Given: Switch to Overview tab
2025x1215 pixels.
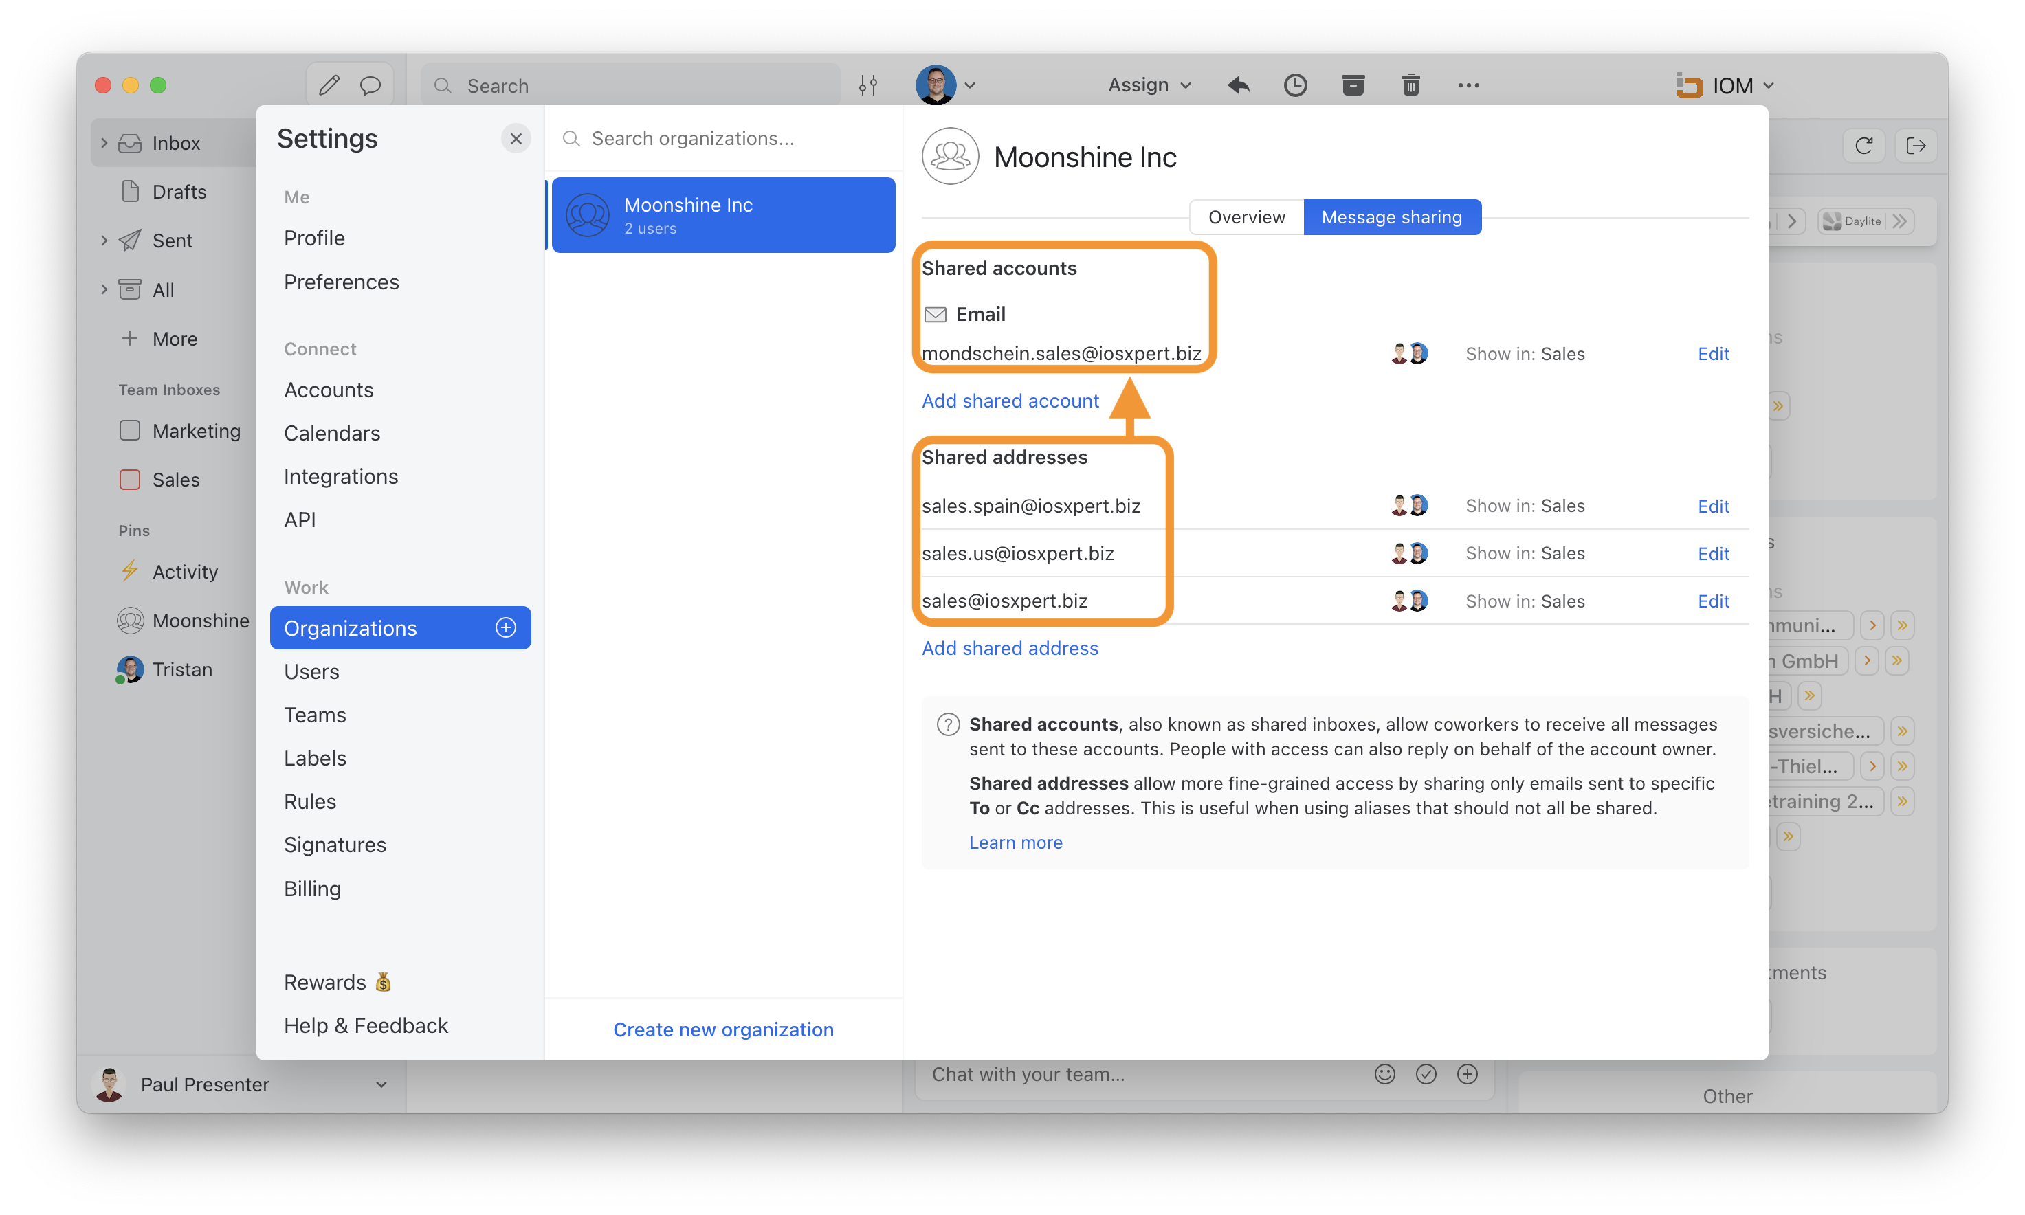Looking at the screenshot, I should (x=1246, y=217).
